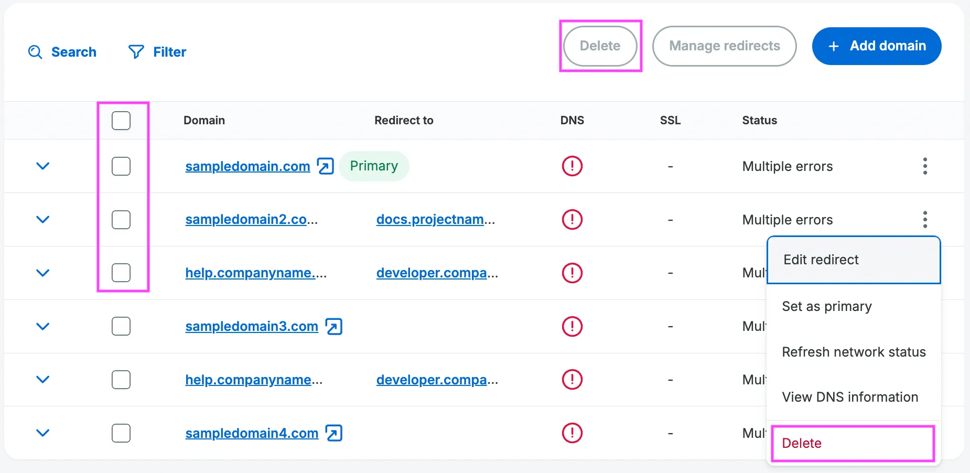The width and height of the screenshot is (970, 473).
Task: Check the select-all checkbox in the header
Action: point(121,120)
